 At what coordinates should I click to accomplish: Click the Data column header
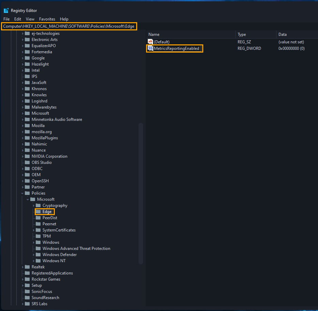click(x=297, y=34)
